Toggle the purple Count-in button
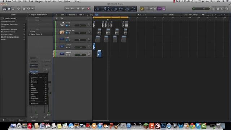The width and height of the screenshot is (231, 130). pos(160,9)
